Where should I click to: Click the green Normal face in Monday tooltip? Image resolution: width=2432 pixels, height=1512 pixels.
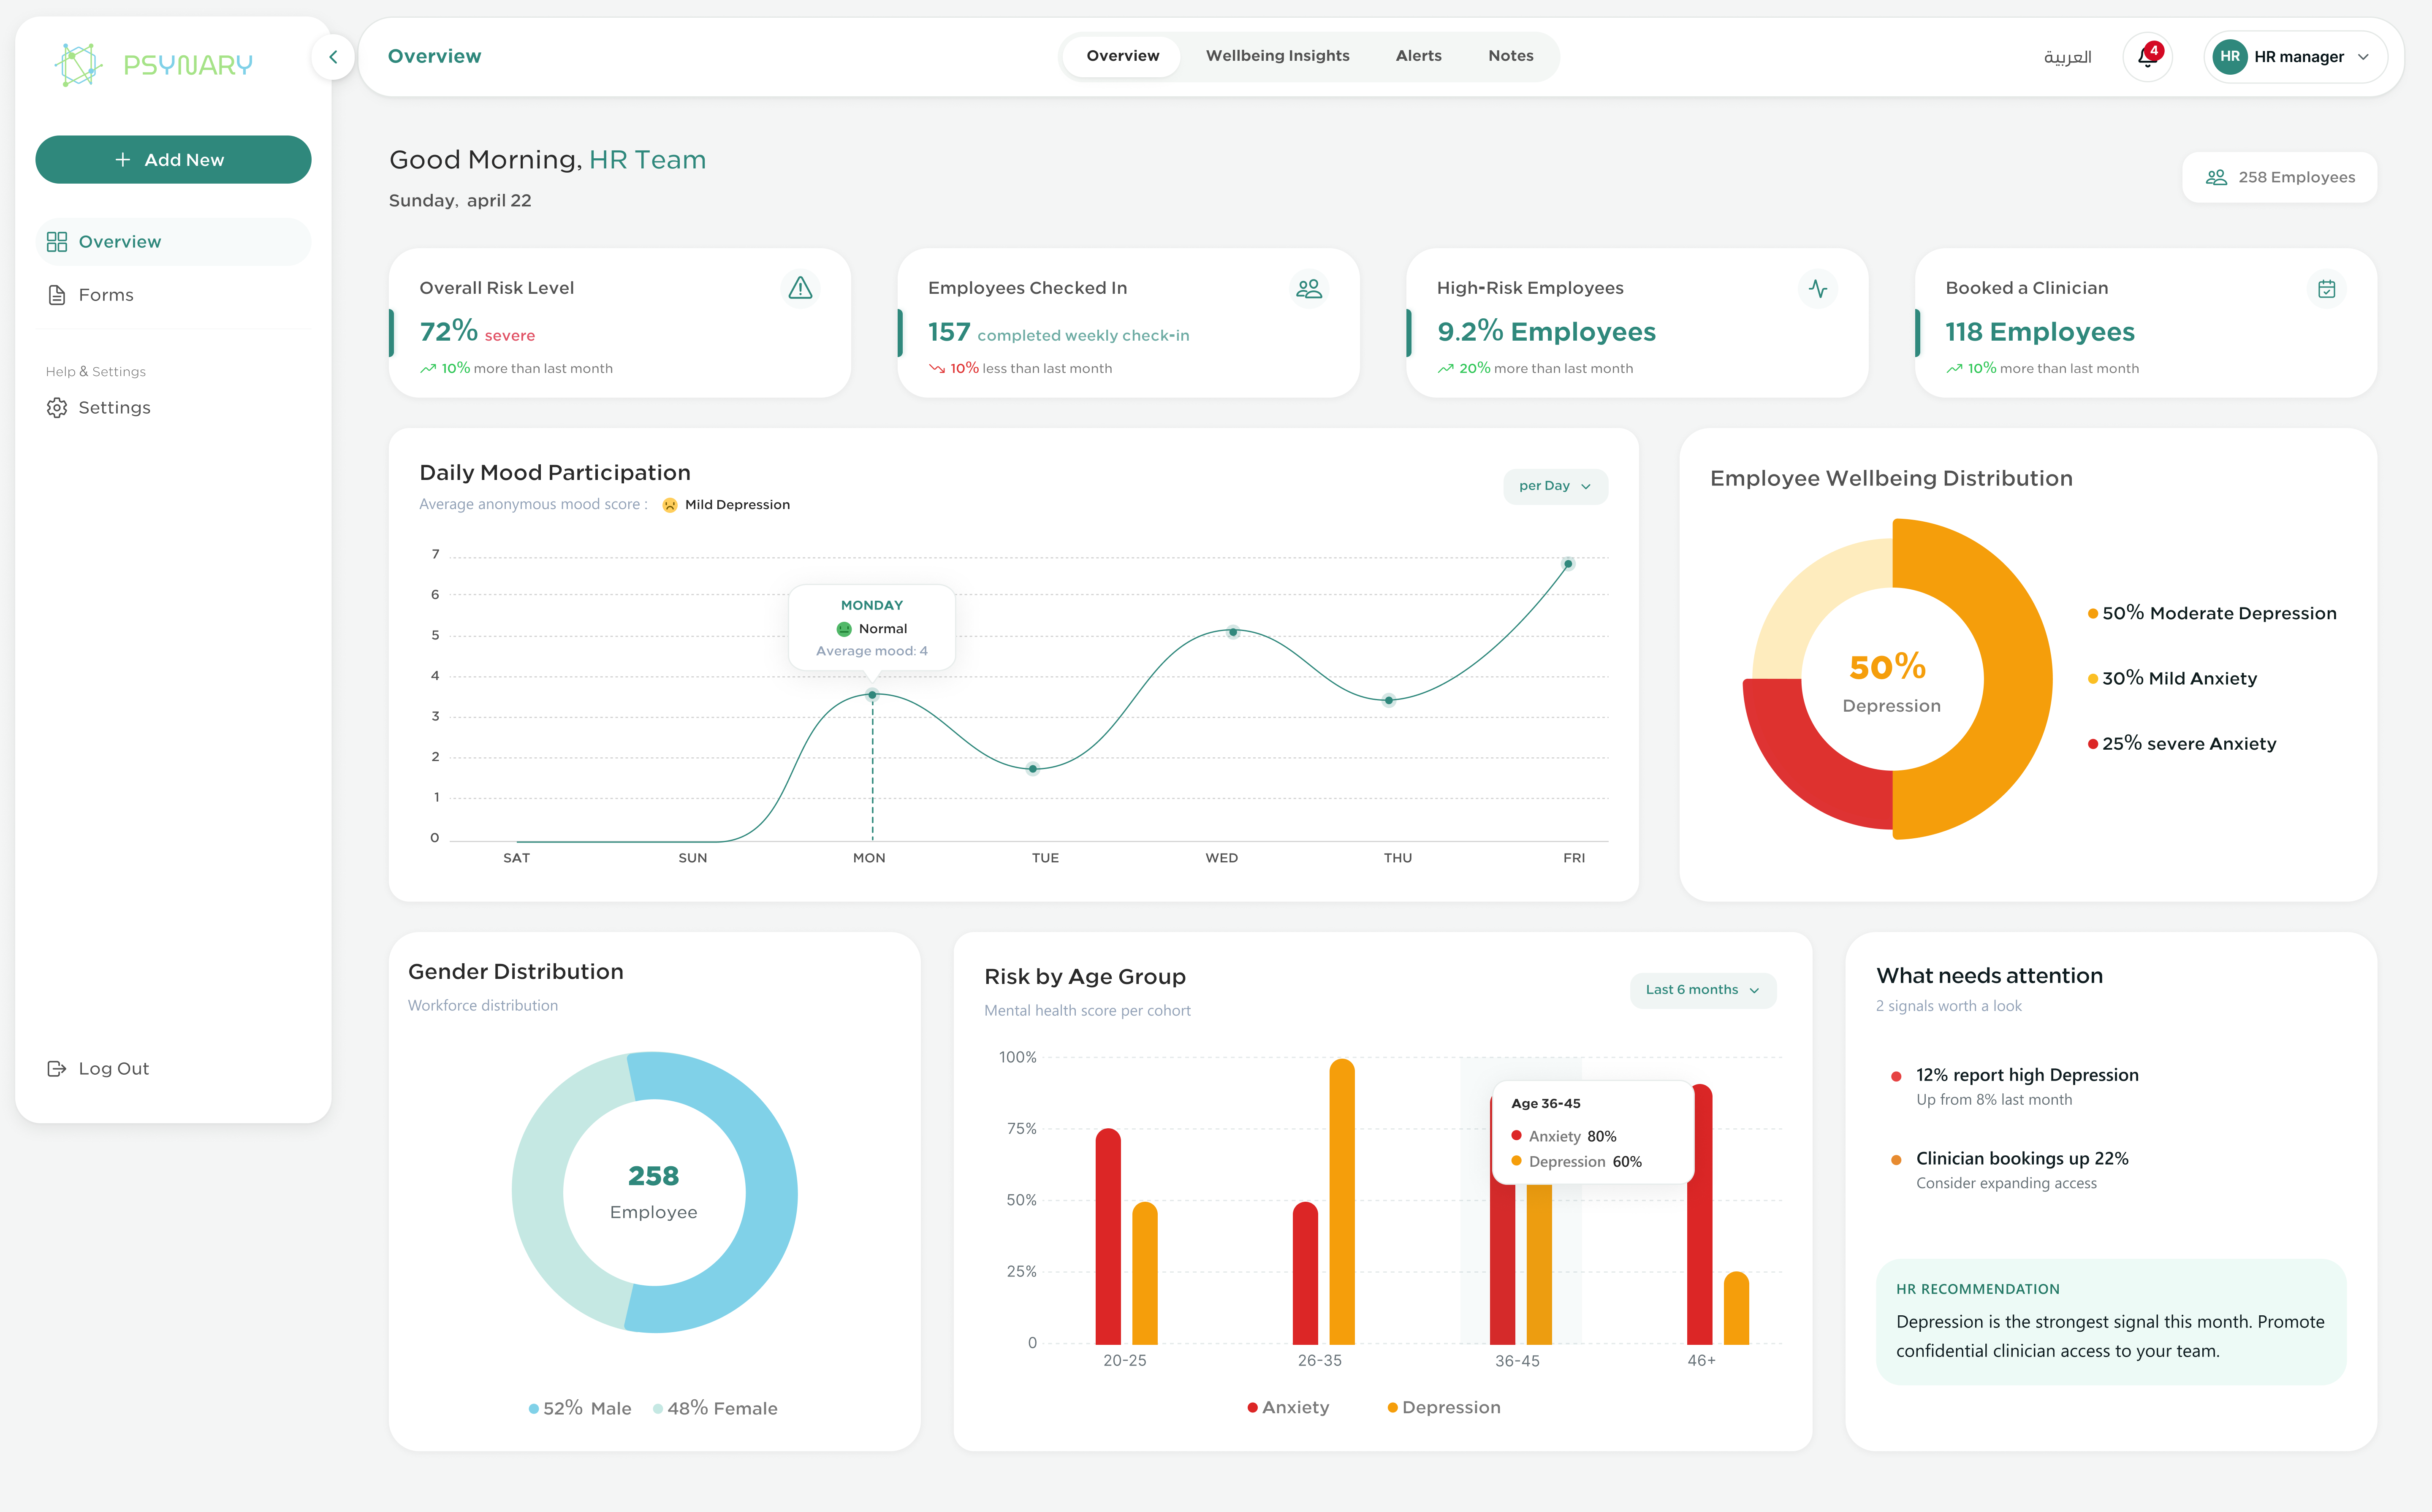point(844,629)
